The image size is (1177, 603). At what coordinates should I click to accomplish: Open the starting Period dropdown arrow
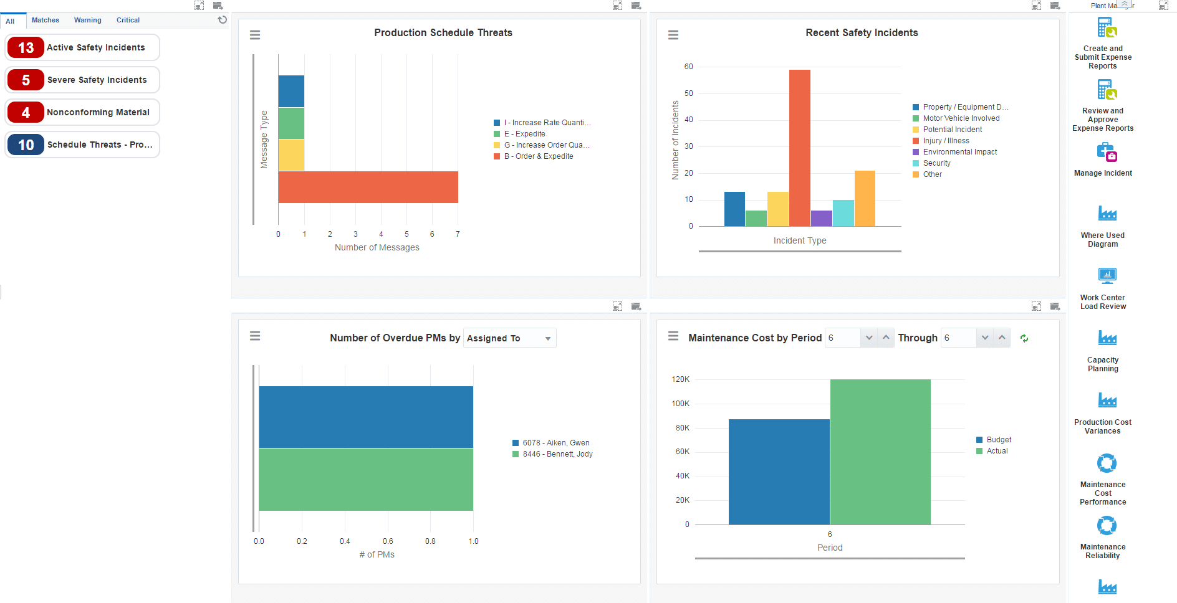tap(869, 338)
